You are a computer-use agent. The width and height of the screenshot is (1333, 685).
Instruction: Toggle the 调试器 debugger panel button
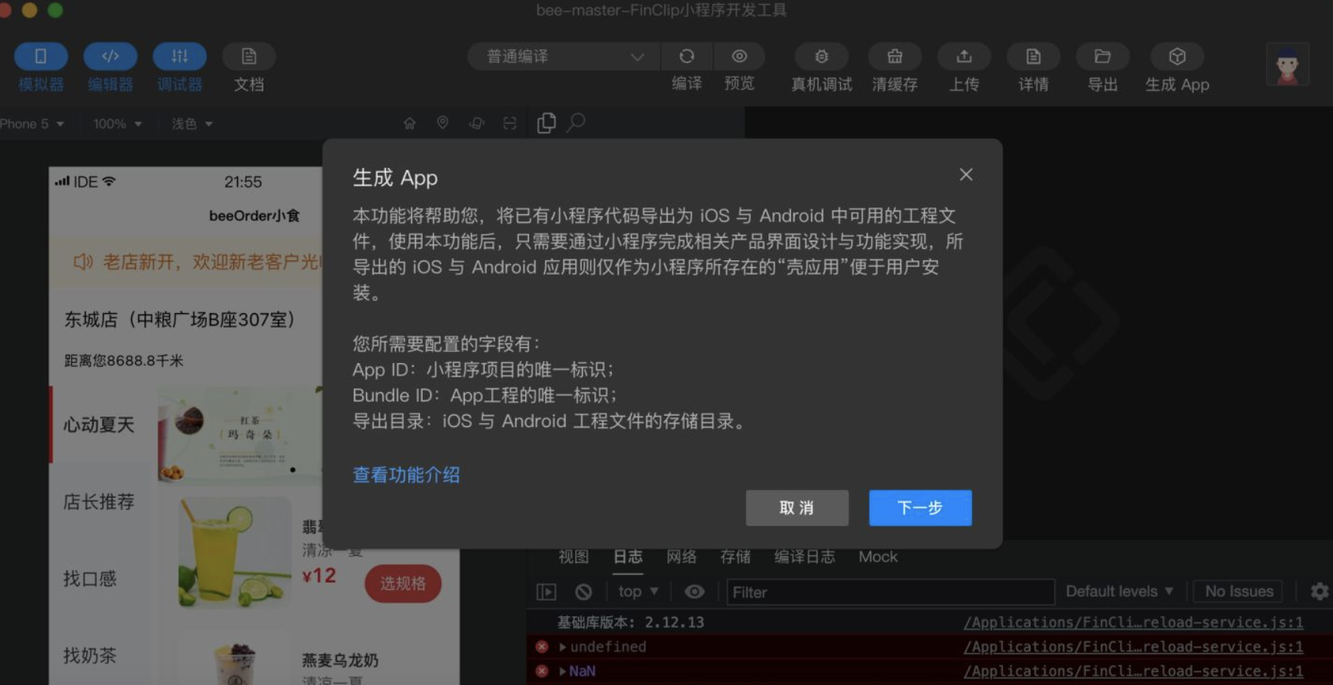[180, 57]
